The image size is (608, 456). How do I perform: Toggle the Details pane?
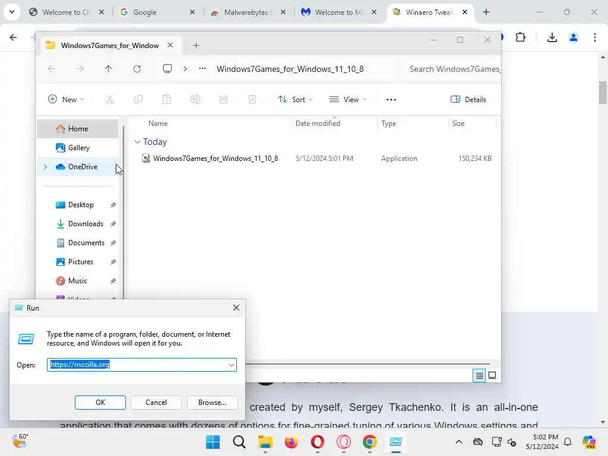tap(468, 100)
